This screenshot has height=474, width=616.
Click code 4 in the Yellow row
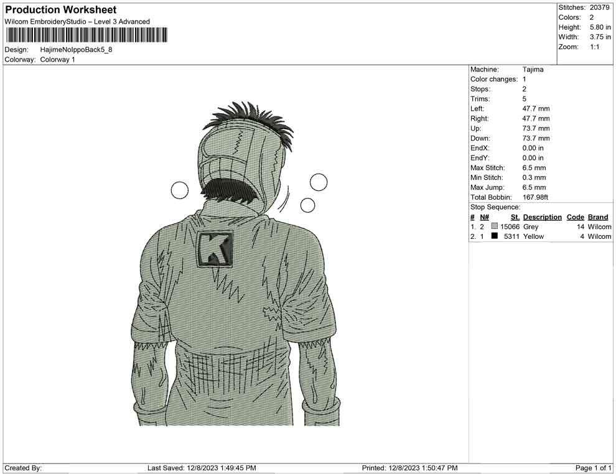pyautogui.click(x=582, y=236)
